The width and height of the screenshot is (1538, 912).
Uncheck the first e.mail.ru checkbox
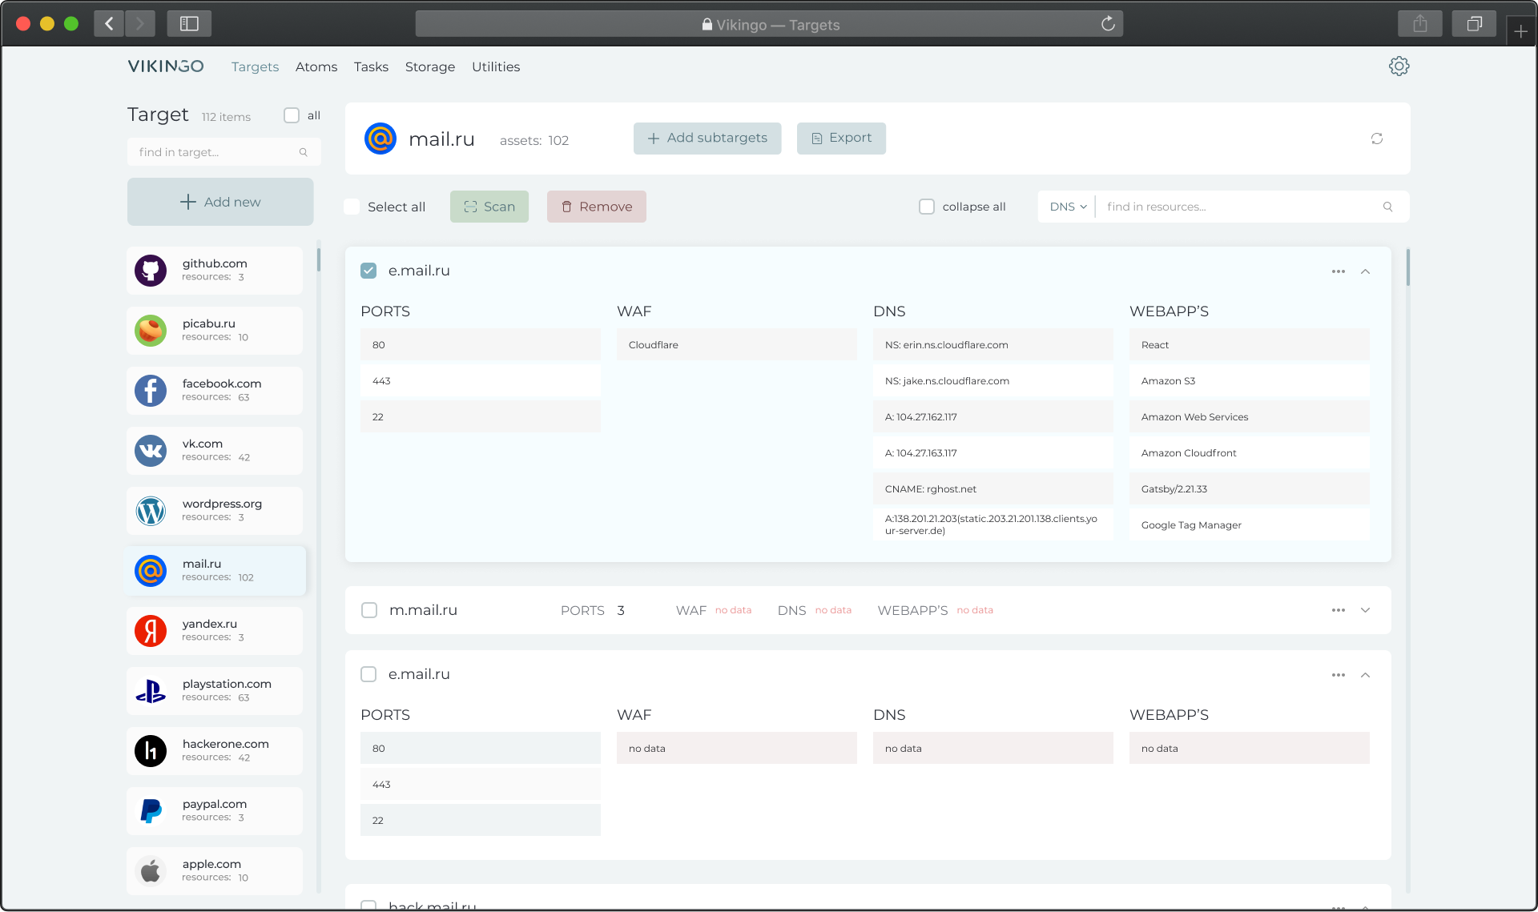pyautogui.click(x=368, y=271)
